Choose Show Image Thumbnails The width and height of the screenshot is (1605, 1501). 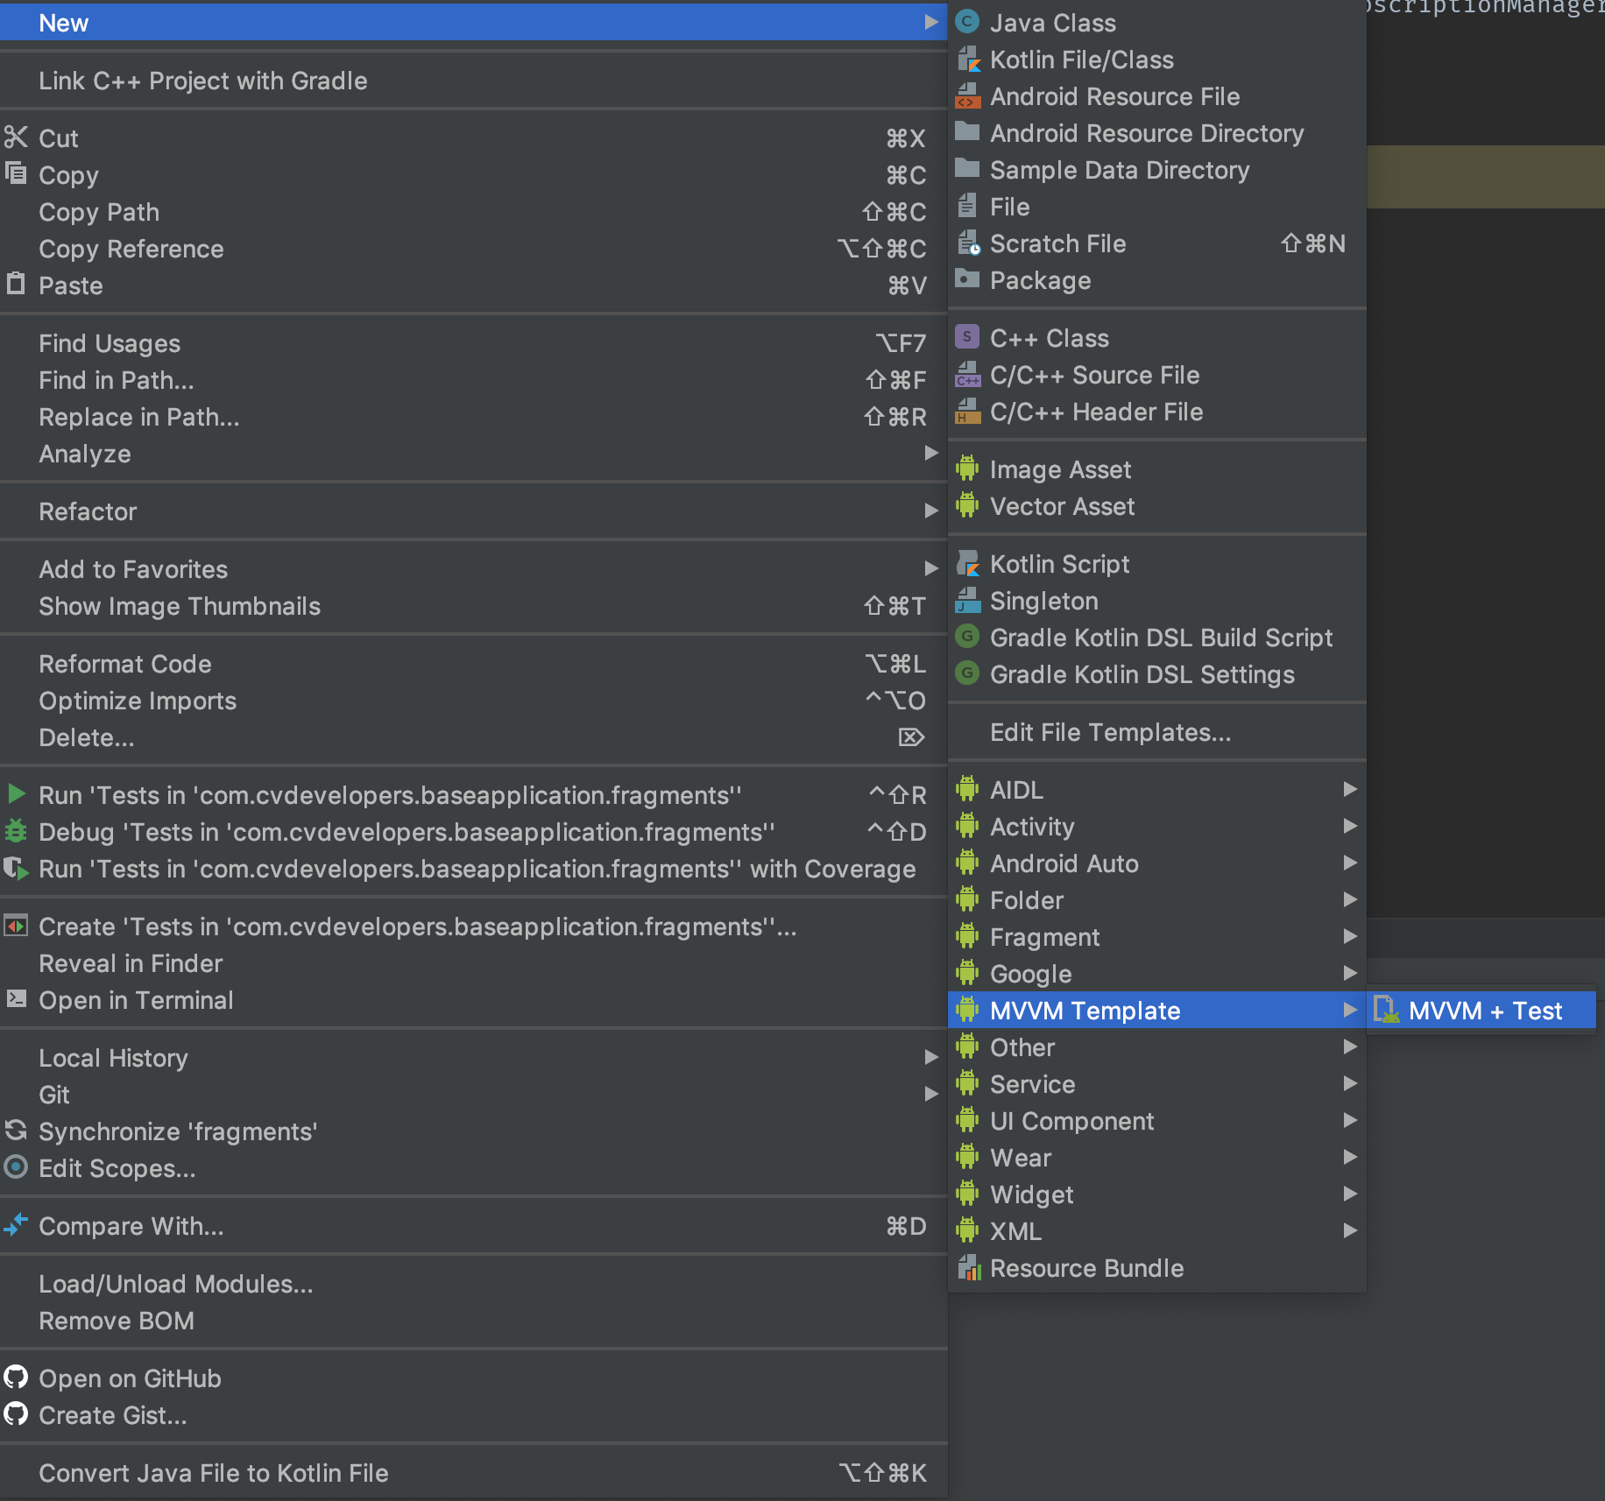click(x=473, y=606)
